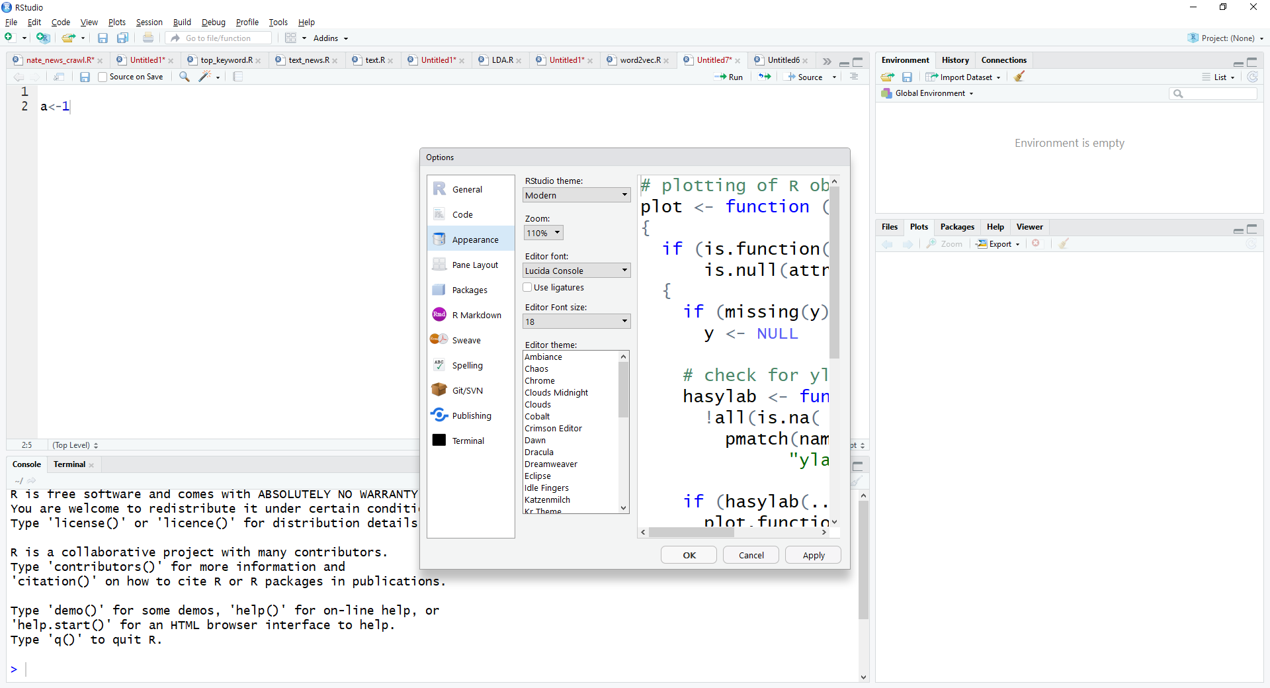This screenshot has height=688, width=1270.
Task: Switch to the word2vec.R editor tab
Action: 640,60
